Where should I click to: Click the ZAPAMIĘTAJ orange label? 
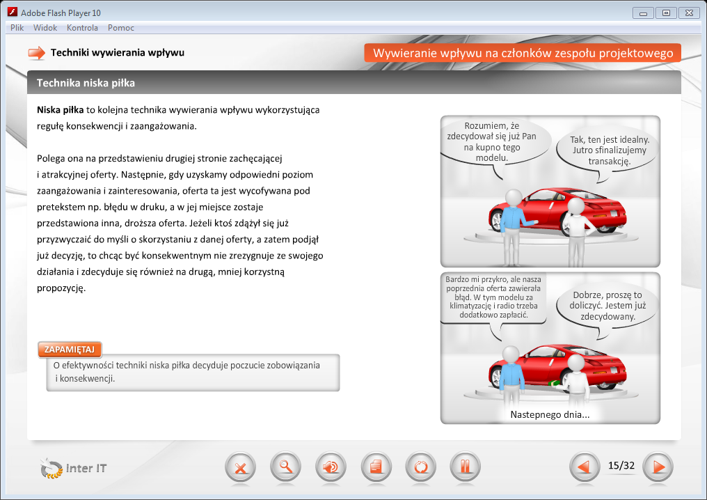(x=70, y=350)
